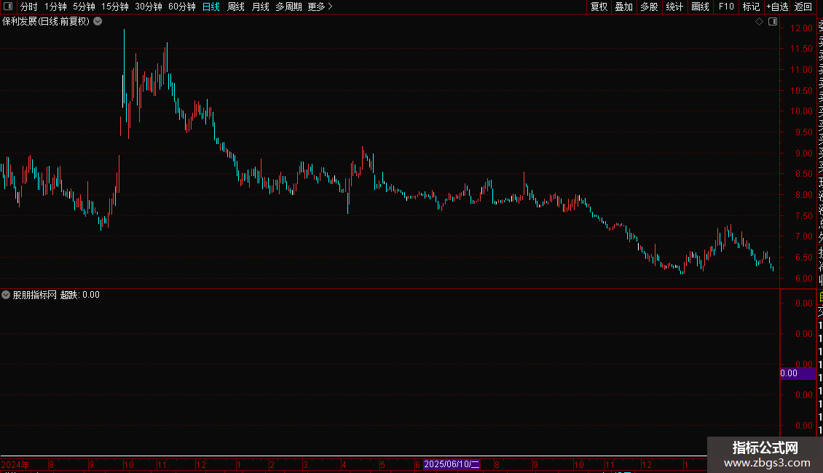Click the 10.00 price axis label
This screenshot has height=473, width=823.
click(801, 111)
